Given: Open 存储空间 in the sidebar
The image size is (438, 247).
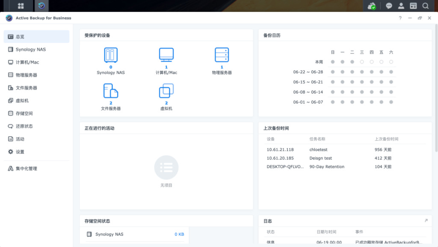Looking at the screenshot, I should (37, 113).
